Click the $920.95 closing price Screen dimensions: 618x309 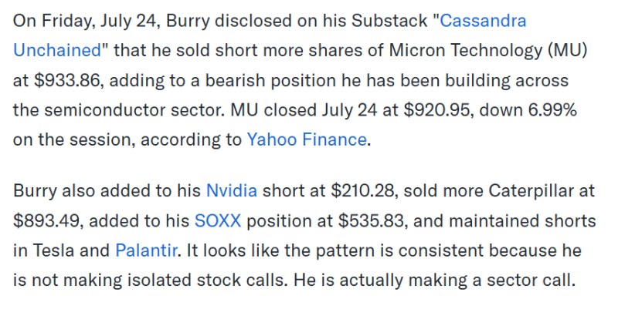436,110
